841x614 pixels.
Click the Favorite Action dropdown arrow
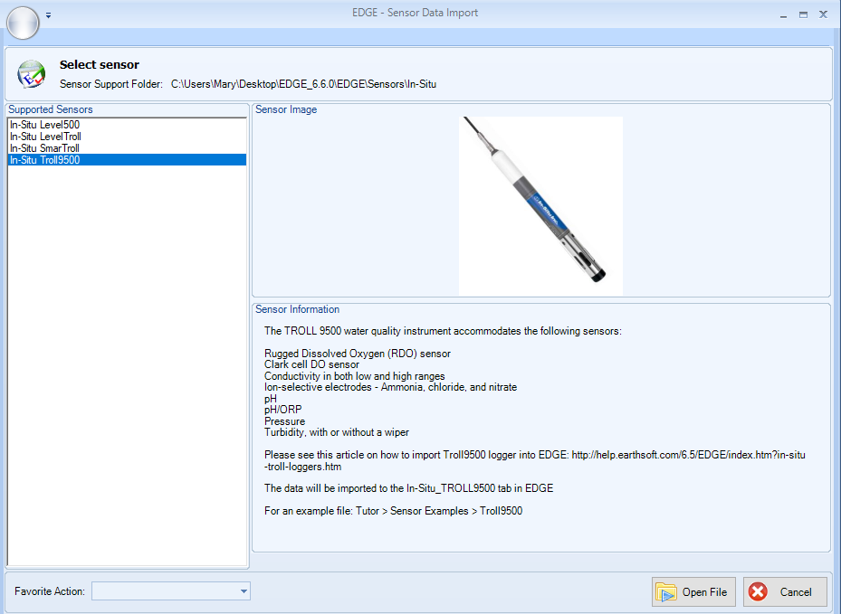[x=243, y=590]
